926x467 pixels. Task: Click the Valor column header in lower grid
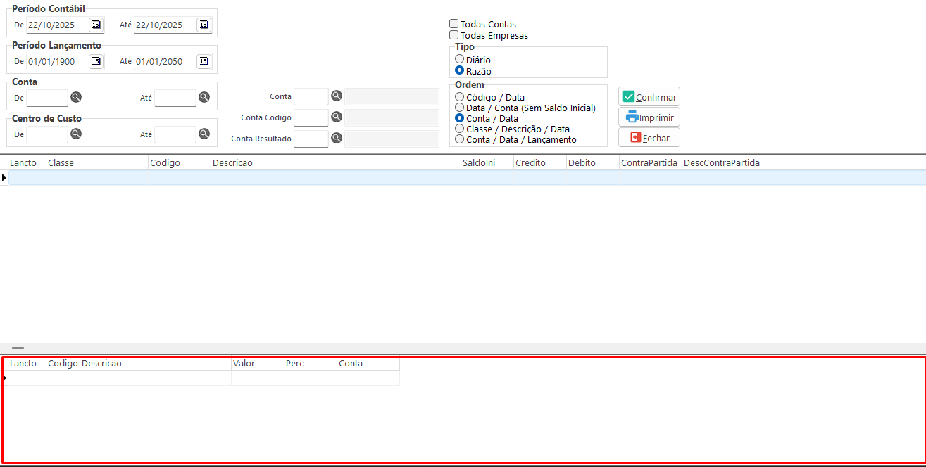click(x=257, y=364)
